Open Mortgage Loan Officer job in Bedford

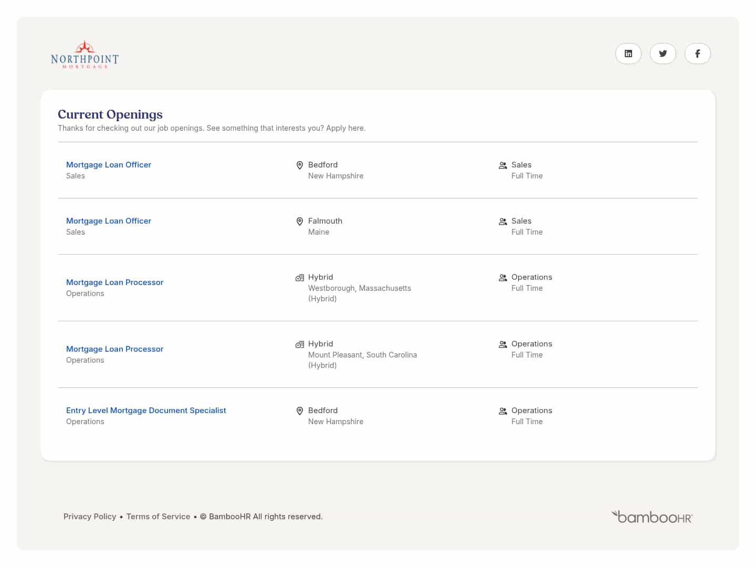click(x=109, y=165)
